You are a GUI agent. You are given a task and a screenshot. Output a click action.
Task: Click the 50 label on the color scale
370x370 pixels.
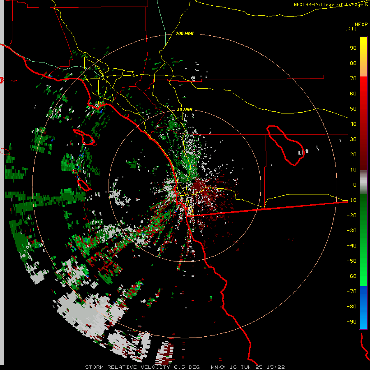353,109
